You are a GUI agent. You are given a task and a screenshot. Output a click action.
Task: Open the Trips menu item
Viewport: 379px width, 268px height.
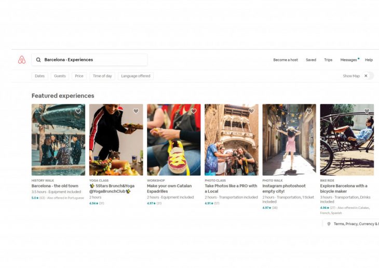point(328,60)
